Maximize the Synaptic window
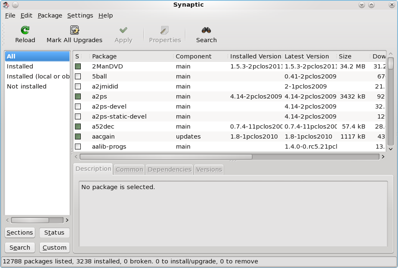 (371, 5)
